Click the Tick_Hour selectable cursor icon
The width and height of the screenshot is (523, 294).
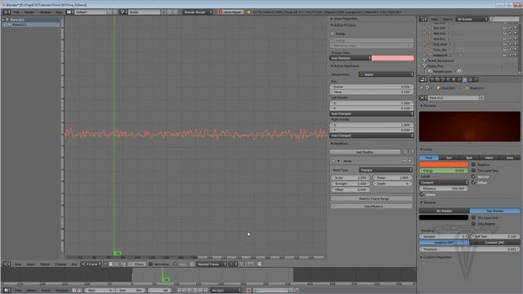click(x=510, y=44)
